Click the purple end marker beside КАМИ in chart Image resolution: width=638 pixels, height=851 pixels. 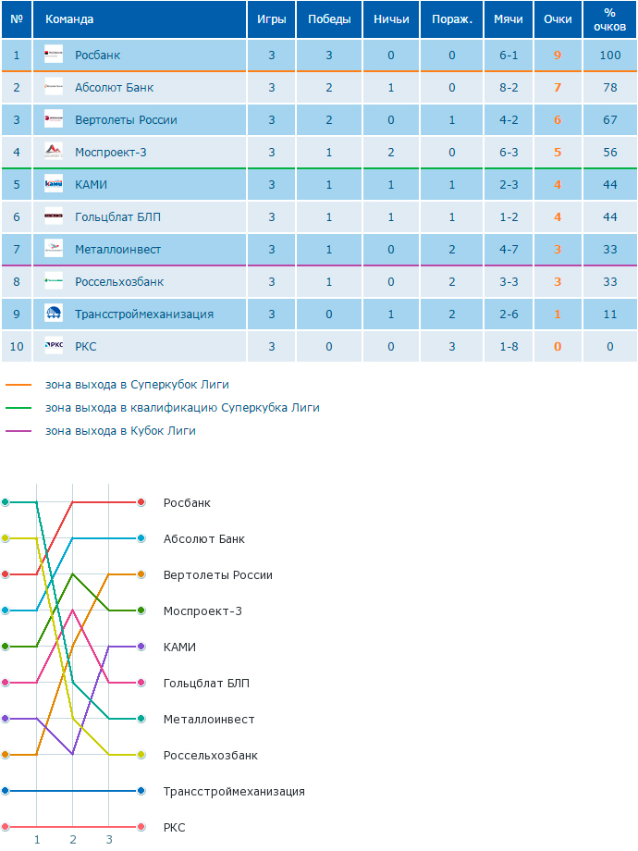pos(141,647)
